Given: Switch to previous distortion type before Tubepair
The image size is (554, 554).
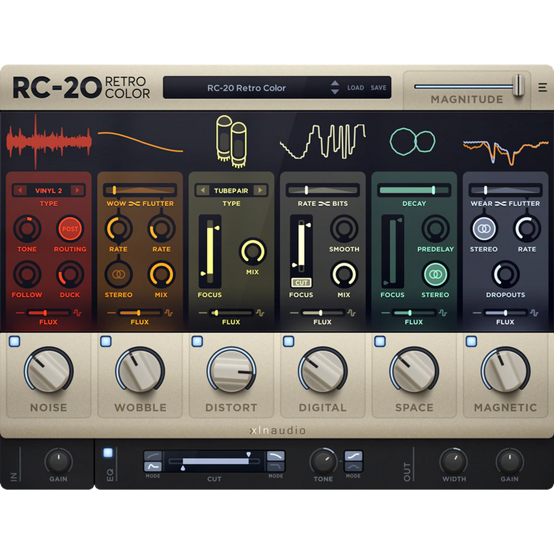Looking at the screenshot, I should point(203,190).
